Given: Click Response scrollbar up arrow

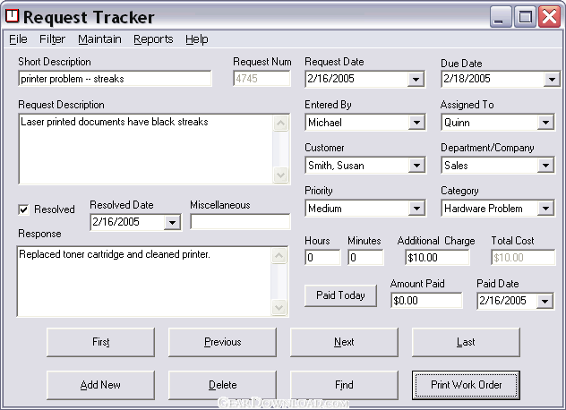Looking at the screenshot, I should pyautogui.click(x=279, y=256).
